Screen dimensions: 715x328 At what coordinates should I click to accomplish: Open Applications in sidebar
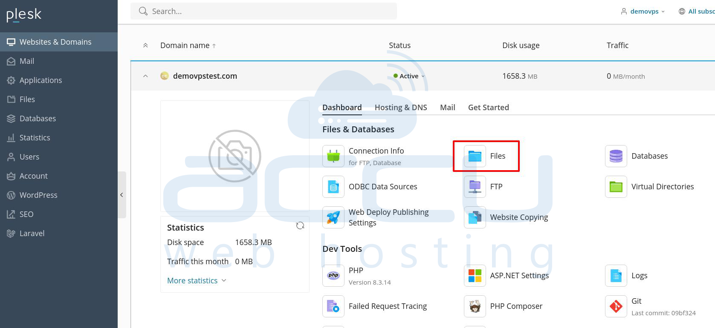point(59,80)
